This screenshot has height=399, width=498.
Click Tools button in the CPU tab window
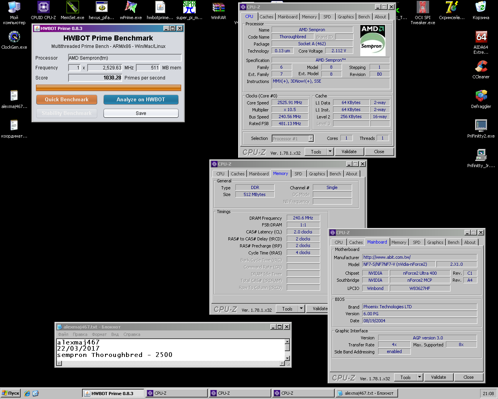(316, 152)
